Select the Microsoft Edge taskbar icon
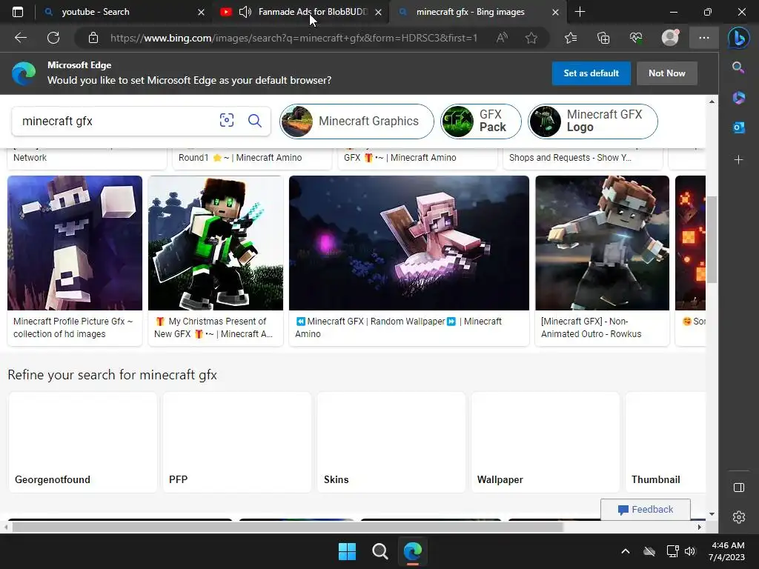 click(x=413, y=551)
